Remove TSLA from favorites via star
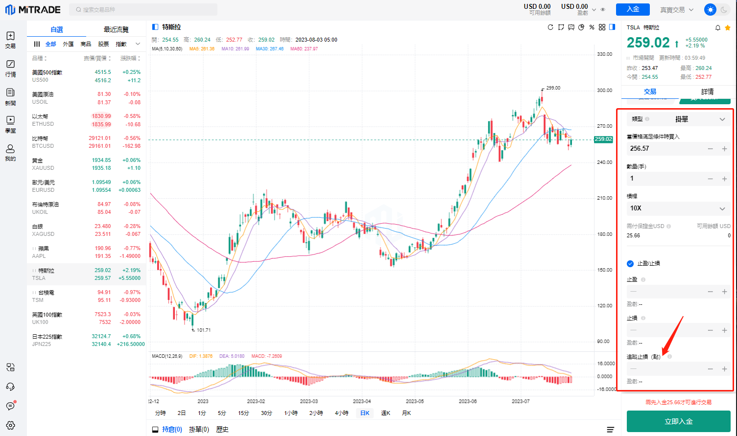The height and width of the screenshot is (436, 737). point(728,28)
